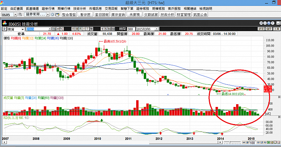The image size is (281, 147).
Task: Open the 證券常用 dropdown list
Action: coord(48,14)
